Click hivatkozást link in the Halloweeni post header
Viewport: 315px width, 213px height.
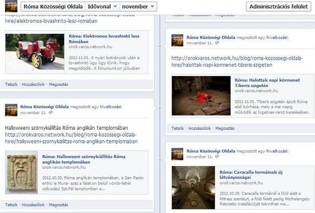tap(111, 107)
